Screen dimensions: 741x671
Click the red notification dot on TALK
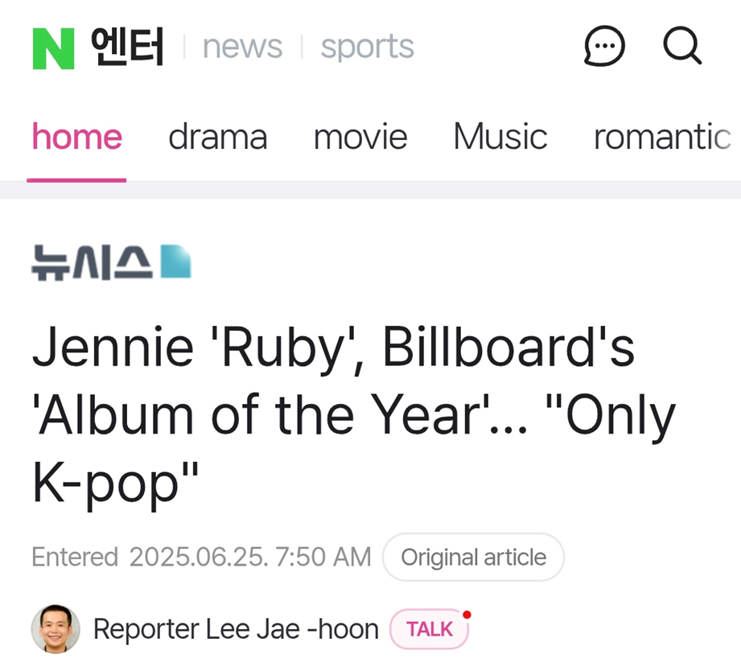pos(467,615)
